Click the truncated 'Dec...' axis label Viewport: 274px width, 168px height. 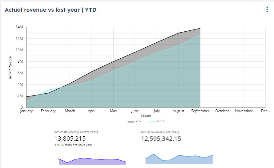click(x=265, y=111)
